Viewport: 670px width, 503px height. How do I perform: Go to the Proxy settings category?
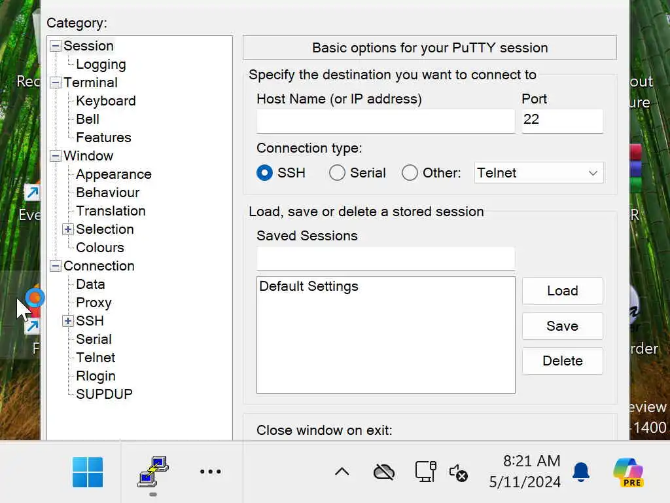[94, 303]
